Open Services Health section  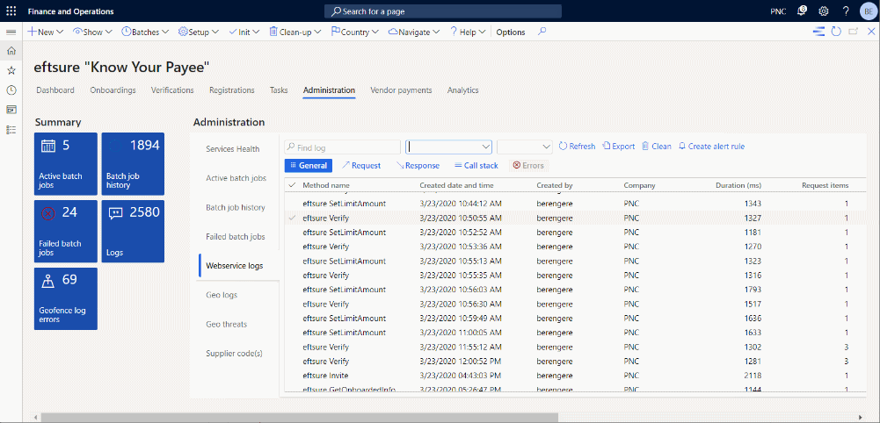click(x=233, y=149)
